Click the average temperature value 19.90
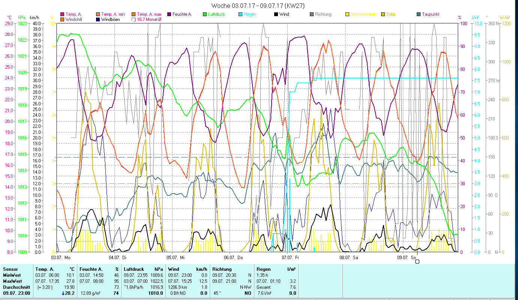Image resolution: width=518 pixels, height=300 pixels. (x=69, y=287)
